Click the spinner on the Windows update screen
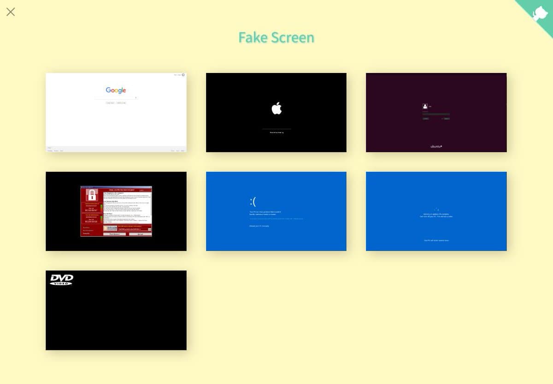 pyautogui.click(x=436, y=210)
